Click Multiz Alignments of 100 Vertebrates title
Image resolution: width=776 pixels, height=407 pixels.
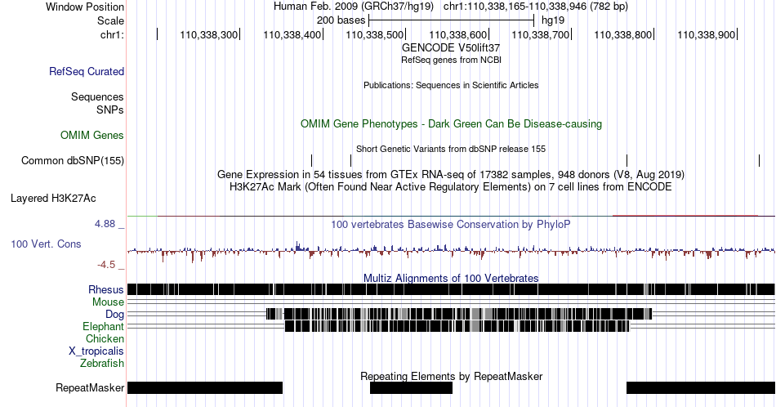pyautogui.click(x=451, y=278)
